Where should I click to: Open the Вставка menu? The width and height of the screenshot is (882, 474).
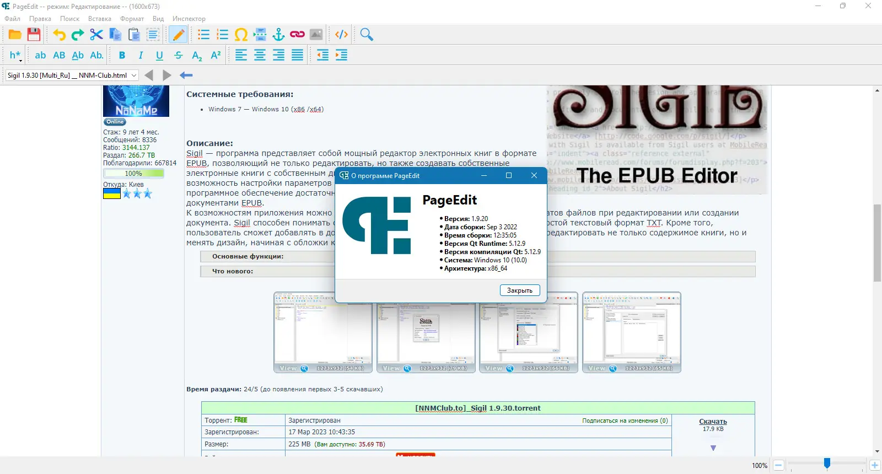coord(100,19)
